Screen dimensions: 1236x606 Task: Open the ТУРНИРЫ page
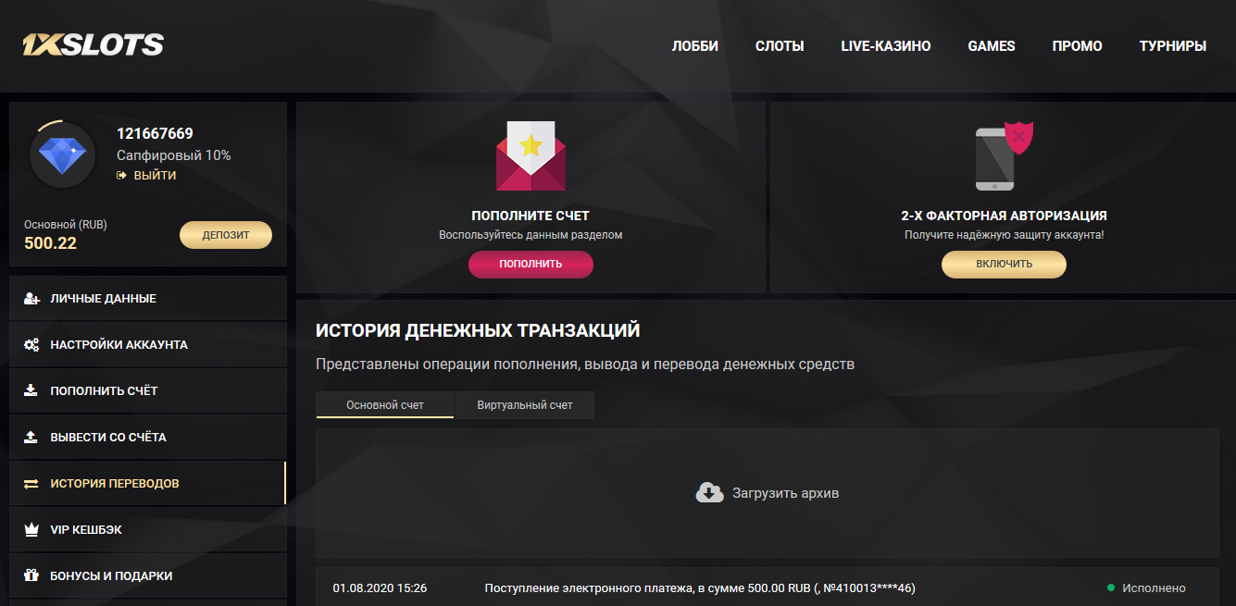tap(1173, 45)
